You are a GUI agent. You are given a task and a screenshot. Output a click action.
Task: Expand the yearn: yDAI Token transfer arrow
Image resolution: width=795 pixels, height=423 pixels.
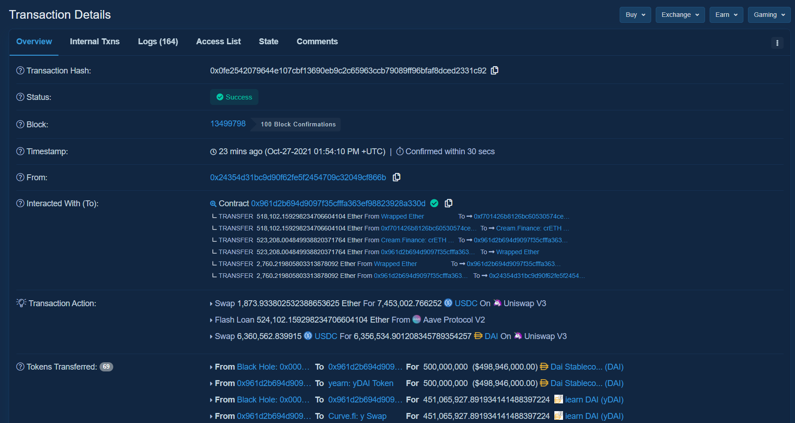pos(211,384)
